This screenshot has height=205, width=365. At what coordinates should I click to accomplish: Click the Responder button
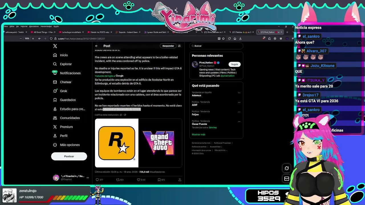[x=168, y=46]
